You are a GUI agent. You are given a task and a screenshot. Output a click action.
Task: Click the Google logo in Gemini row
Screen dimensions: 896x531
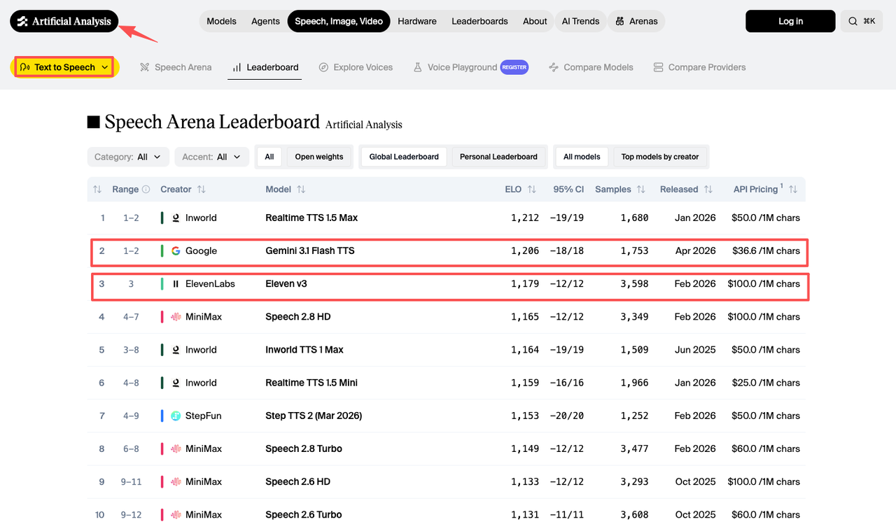[x=176, y=251]
